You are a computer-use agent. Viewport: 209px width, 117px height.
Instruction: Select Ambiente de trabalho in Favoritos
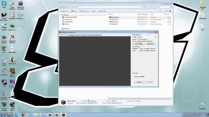click(x=70, y=17)
